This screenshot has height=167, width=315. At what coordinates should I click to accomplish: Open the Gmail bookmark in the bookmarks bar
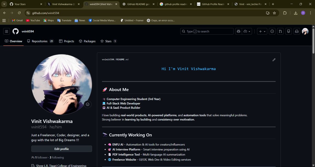tap(17, 20)
